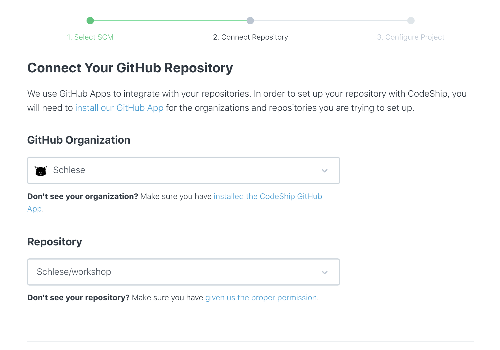Select the Connect Repository step label
The height and width of the screenshot is (350, 500).
pyautogui.click(x=251, y=37)
